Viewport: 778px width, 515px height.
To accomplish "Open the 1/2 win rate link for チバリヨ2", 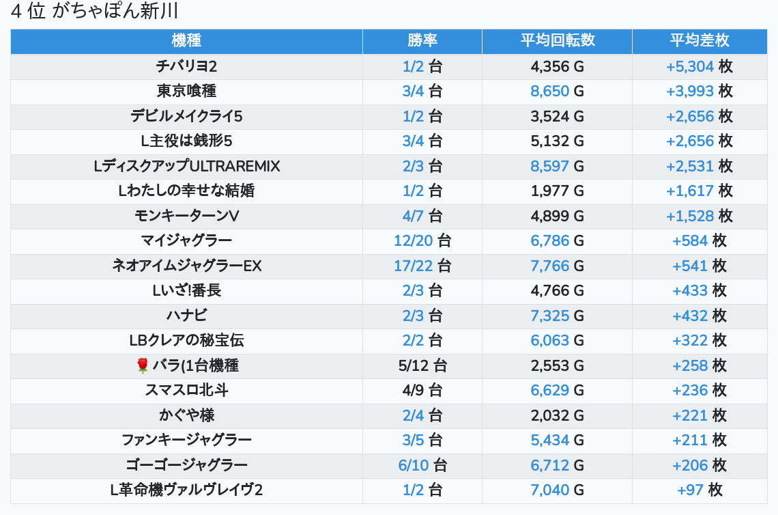I will point(413,66).
